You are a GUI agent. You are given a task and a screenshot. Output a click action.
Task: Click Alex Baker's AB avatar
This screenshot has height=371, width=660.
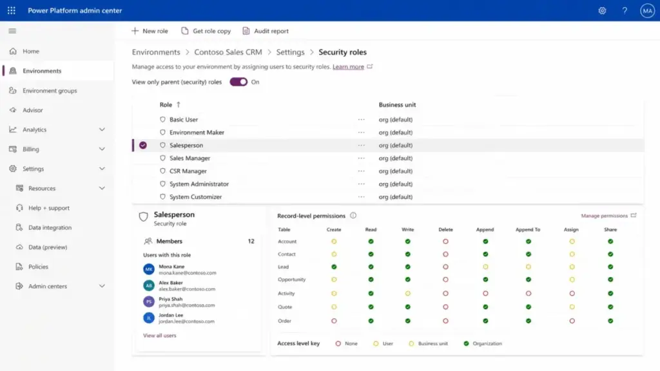tap(149, 285)
